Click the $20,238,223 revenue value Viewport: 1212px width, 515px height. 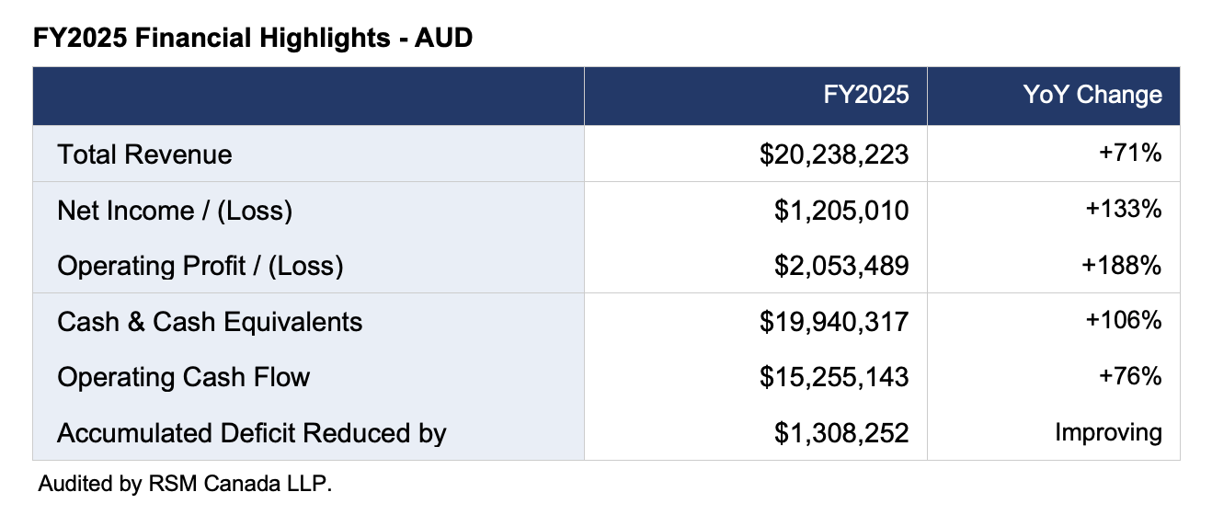click(834, 154)
